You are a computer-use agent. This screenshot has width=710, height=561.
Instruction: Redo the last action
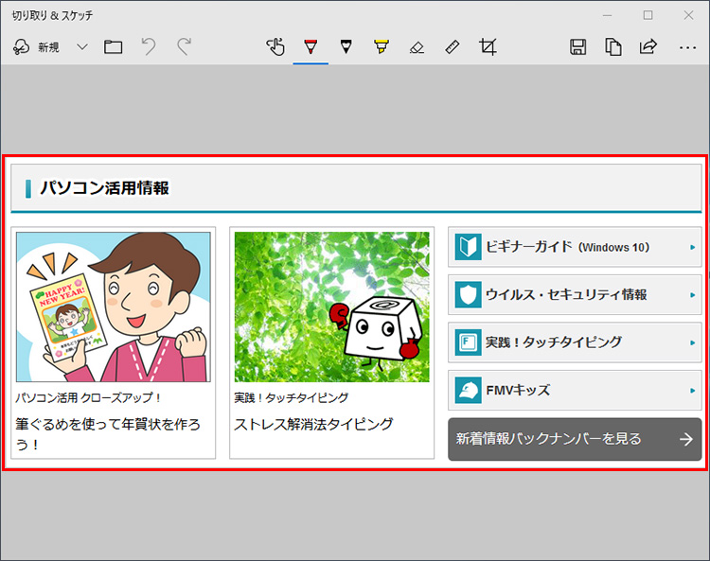click(184, 46)
